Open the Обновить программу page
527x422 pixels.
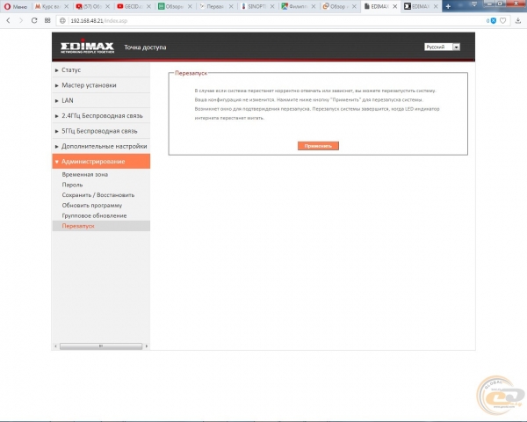coord(92,205)
